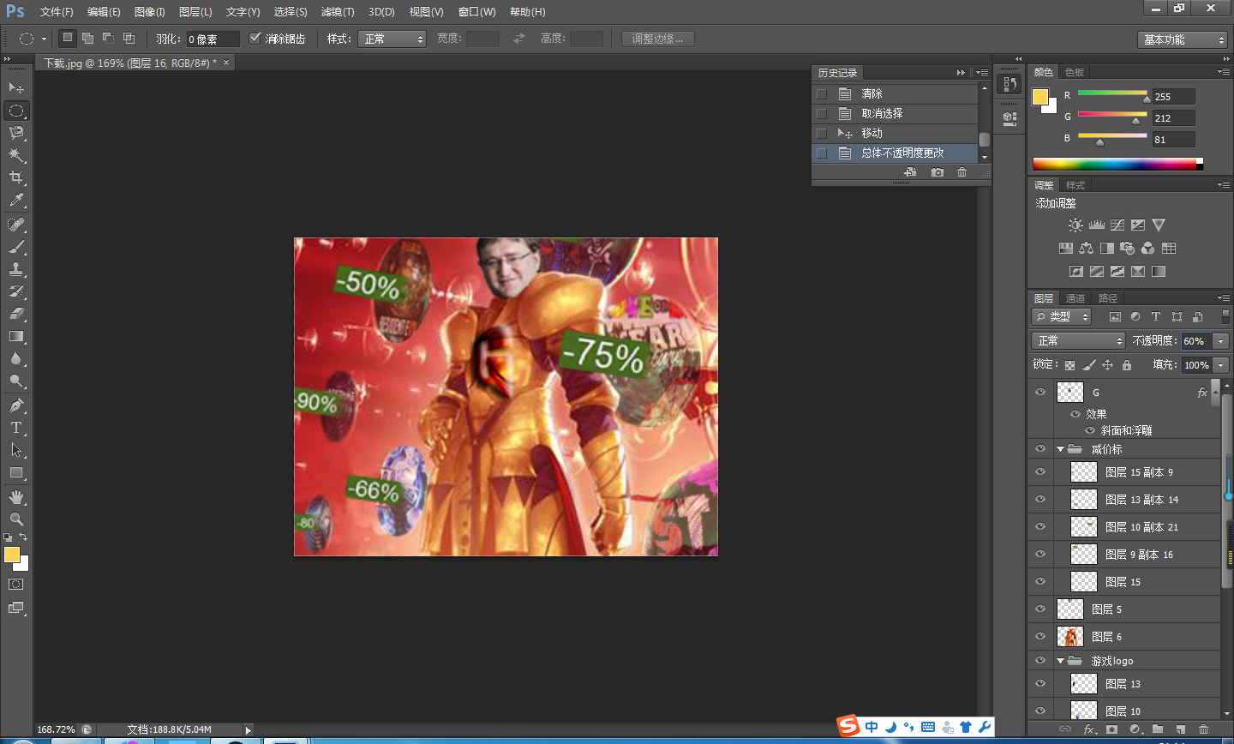
Task: Open layer filter 类型 dropdown
Action: coord(1062,316)
